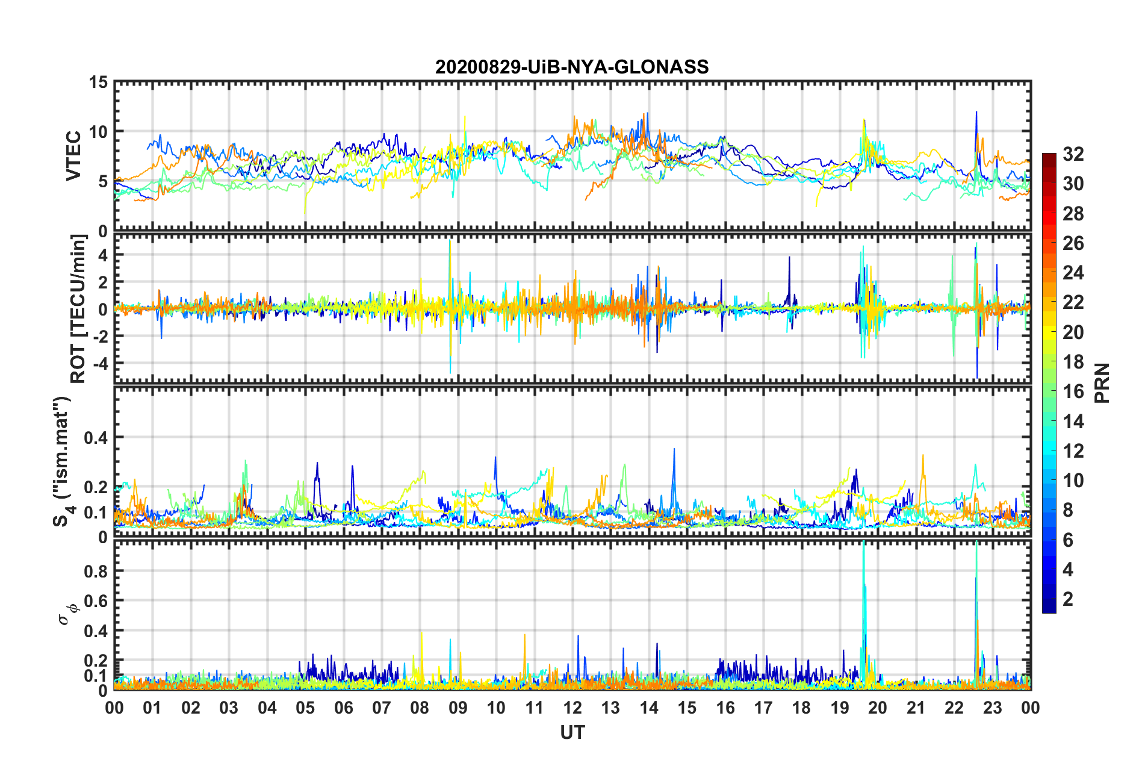Screen dimensions: 1145x766
Task: Select colorbar tick label 24
Action: 1073,273
